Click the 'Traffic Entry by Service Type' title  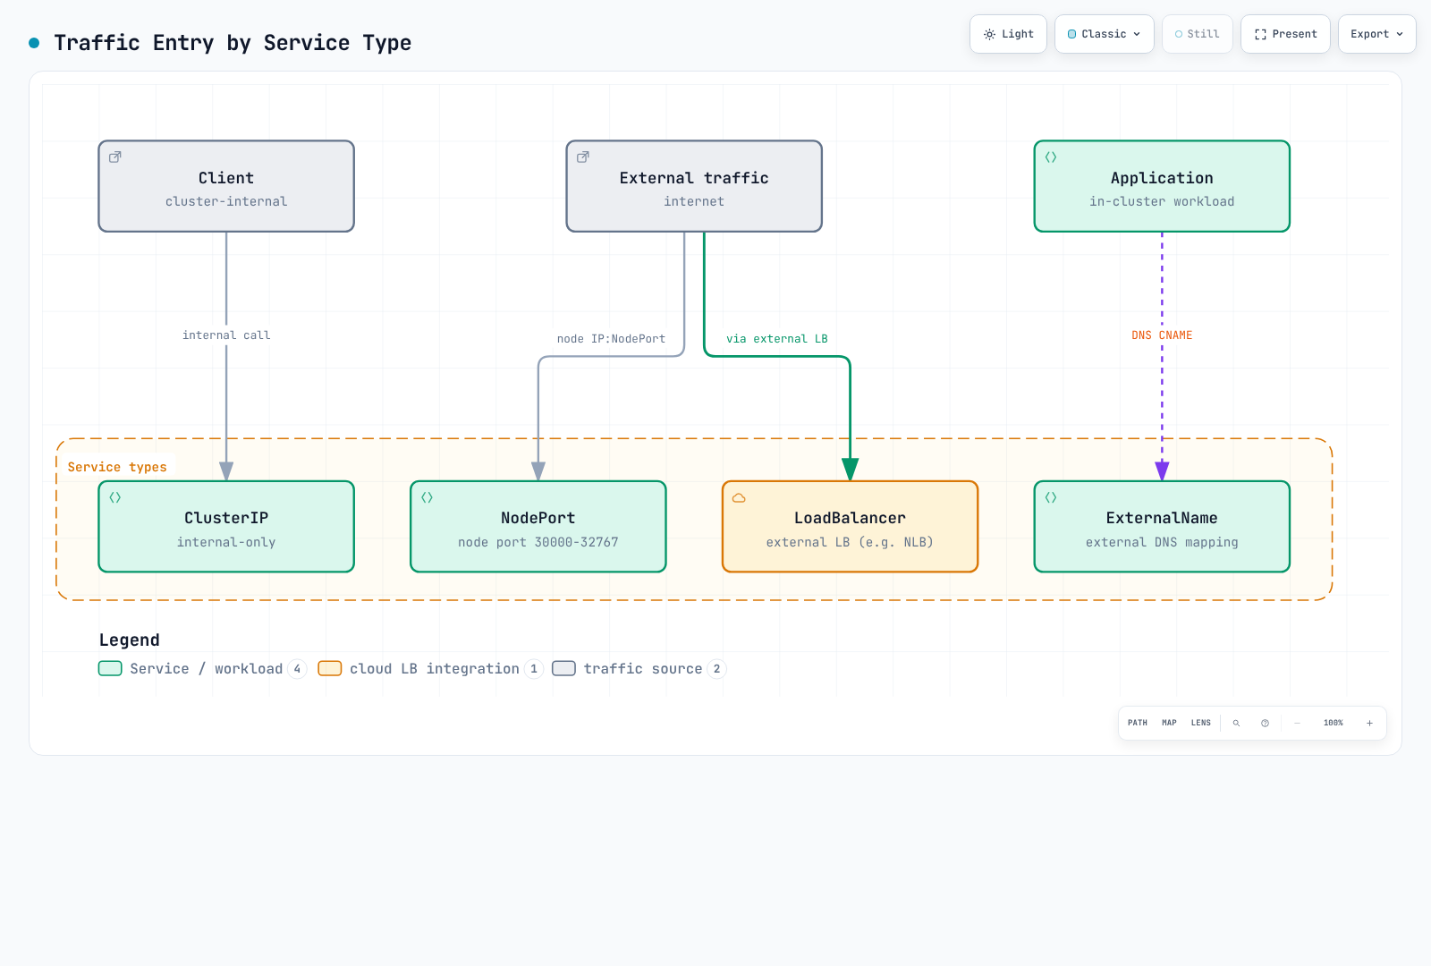(x=233, y=43)
